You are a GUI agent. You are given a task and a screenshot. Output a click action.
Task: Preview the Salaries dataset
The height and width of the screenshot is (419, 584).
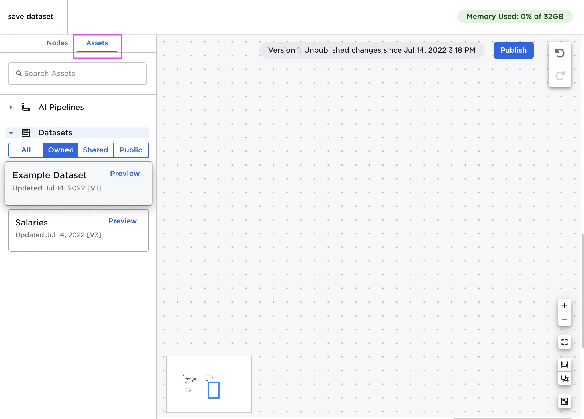point(122,221)
